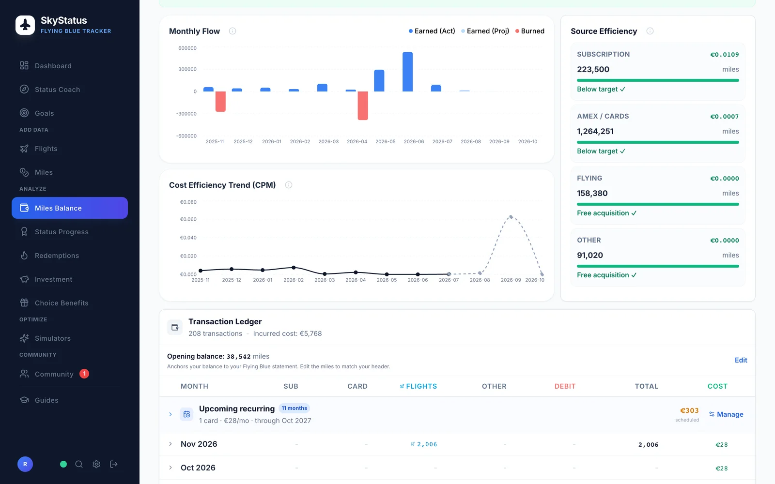
Task: Toggle Burned legend series
Action: [530, 31]
